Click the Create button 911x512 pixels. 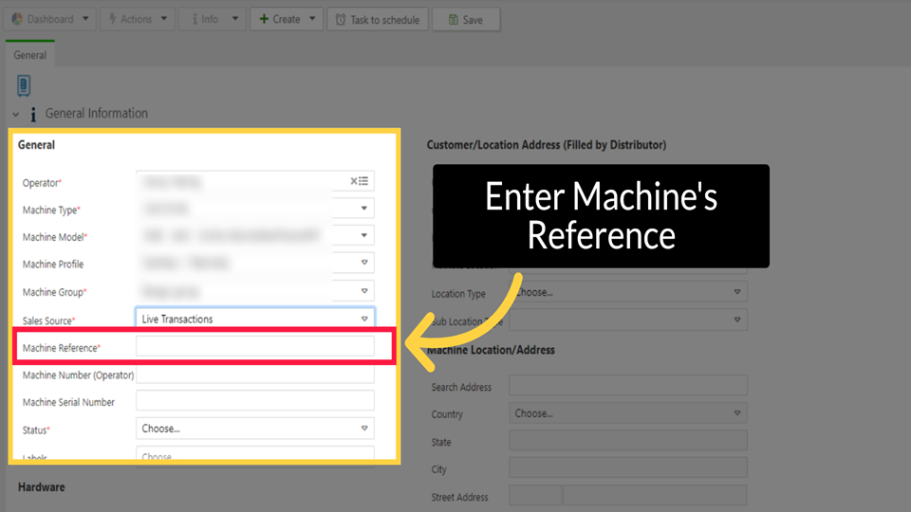(x=280, y=19)
